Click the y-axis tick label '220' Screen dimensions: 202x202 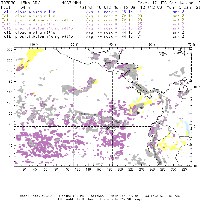tap(10, 50)
